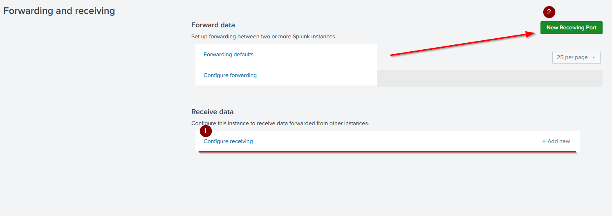Image resolution: width=612 pixels, height=216 pixels.
Task: Click the 'Configure this instance to receive' description
Action: (x=280, y=123)
